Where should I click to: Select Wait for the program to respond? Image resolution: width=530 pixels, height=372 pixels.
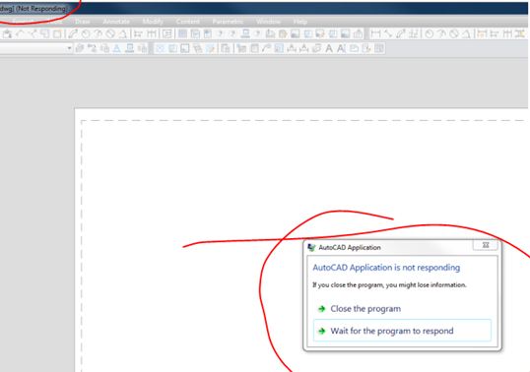tap(402, 331)
